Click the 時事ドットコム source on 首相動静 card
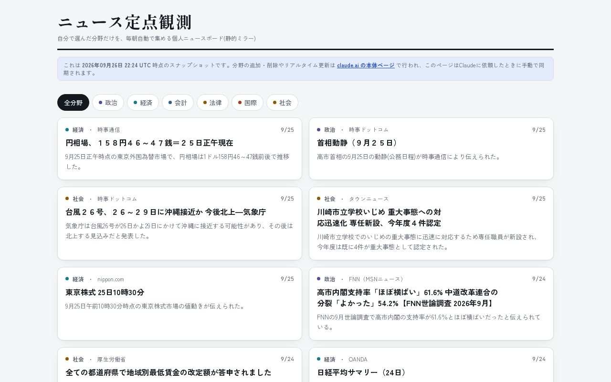611x382 pixels. [369, 130]
